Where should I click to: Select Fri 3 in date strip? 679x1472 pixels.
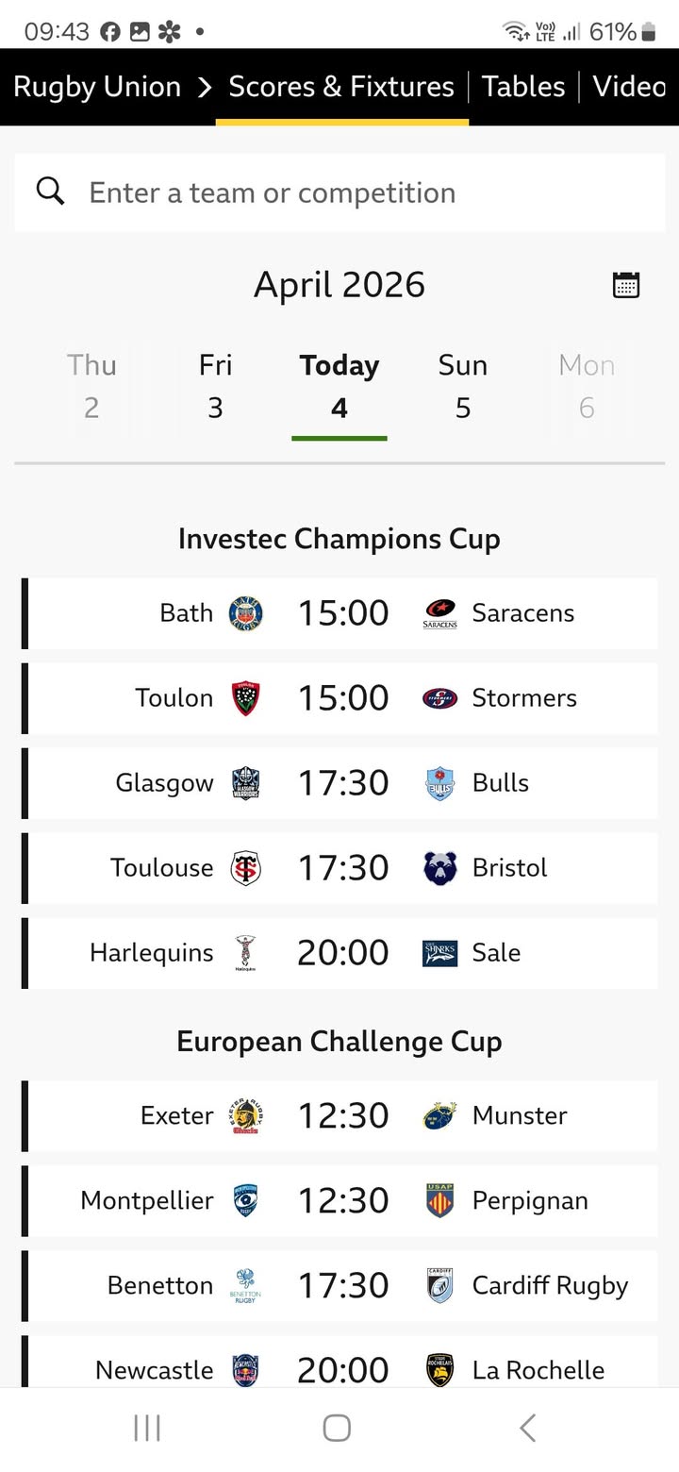[x=215, y=386]
